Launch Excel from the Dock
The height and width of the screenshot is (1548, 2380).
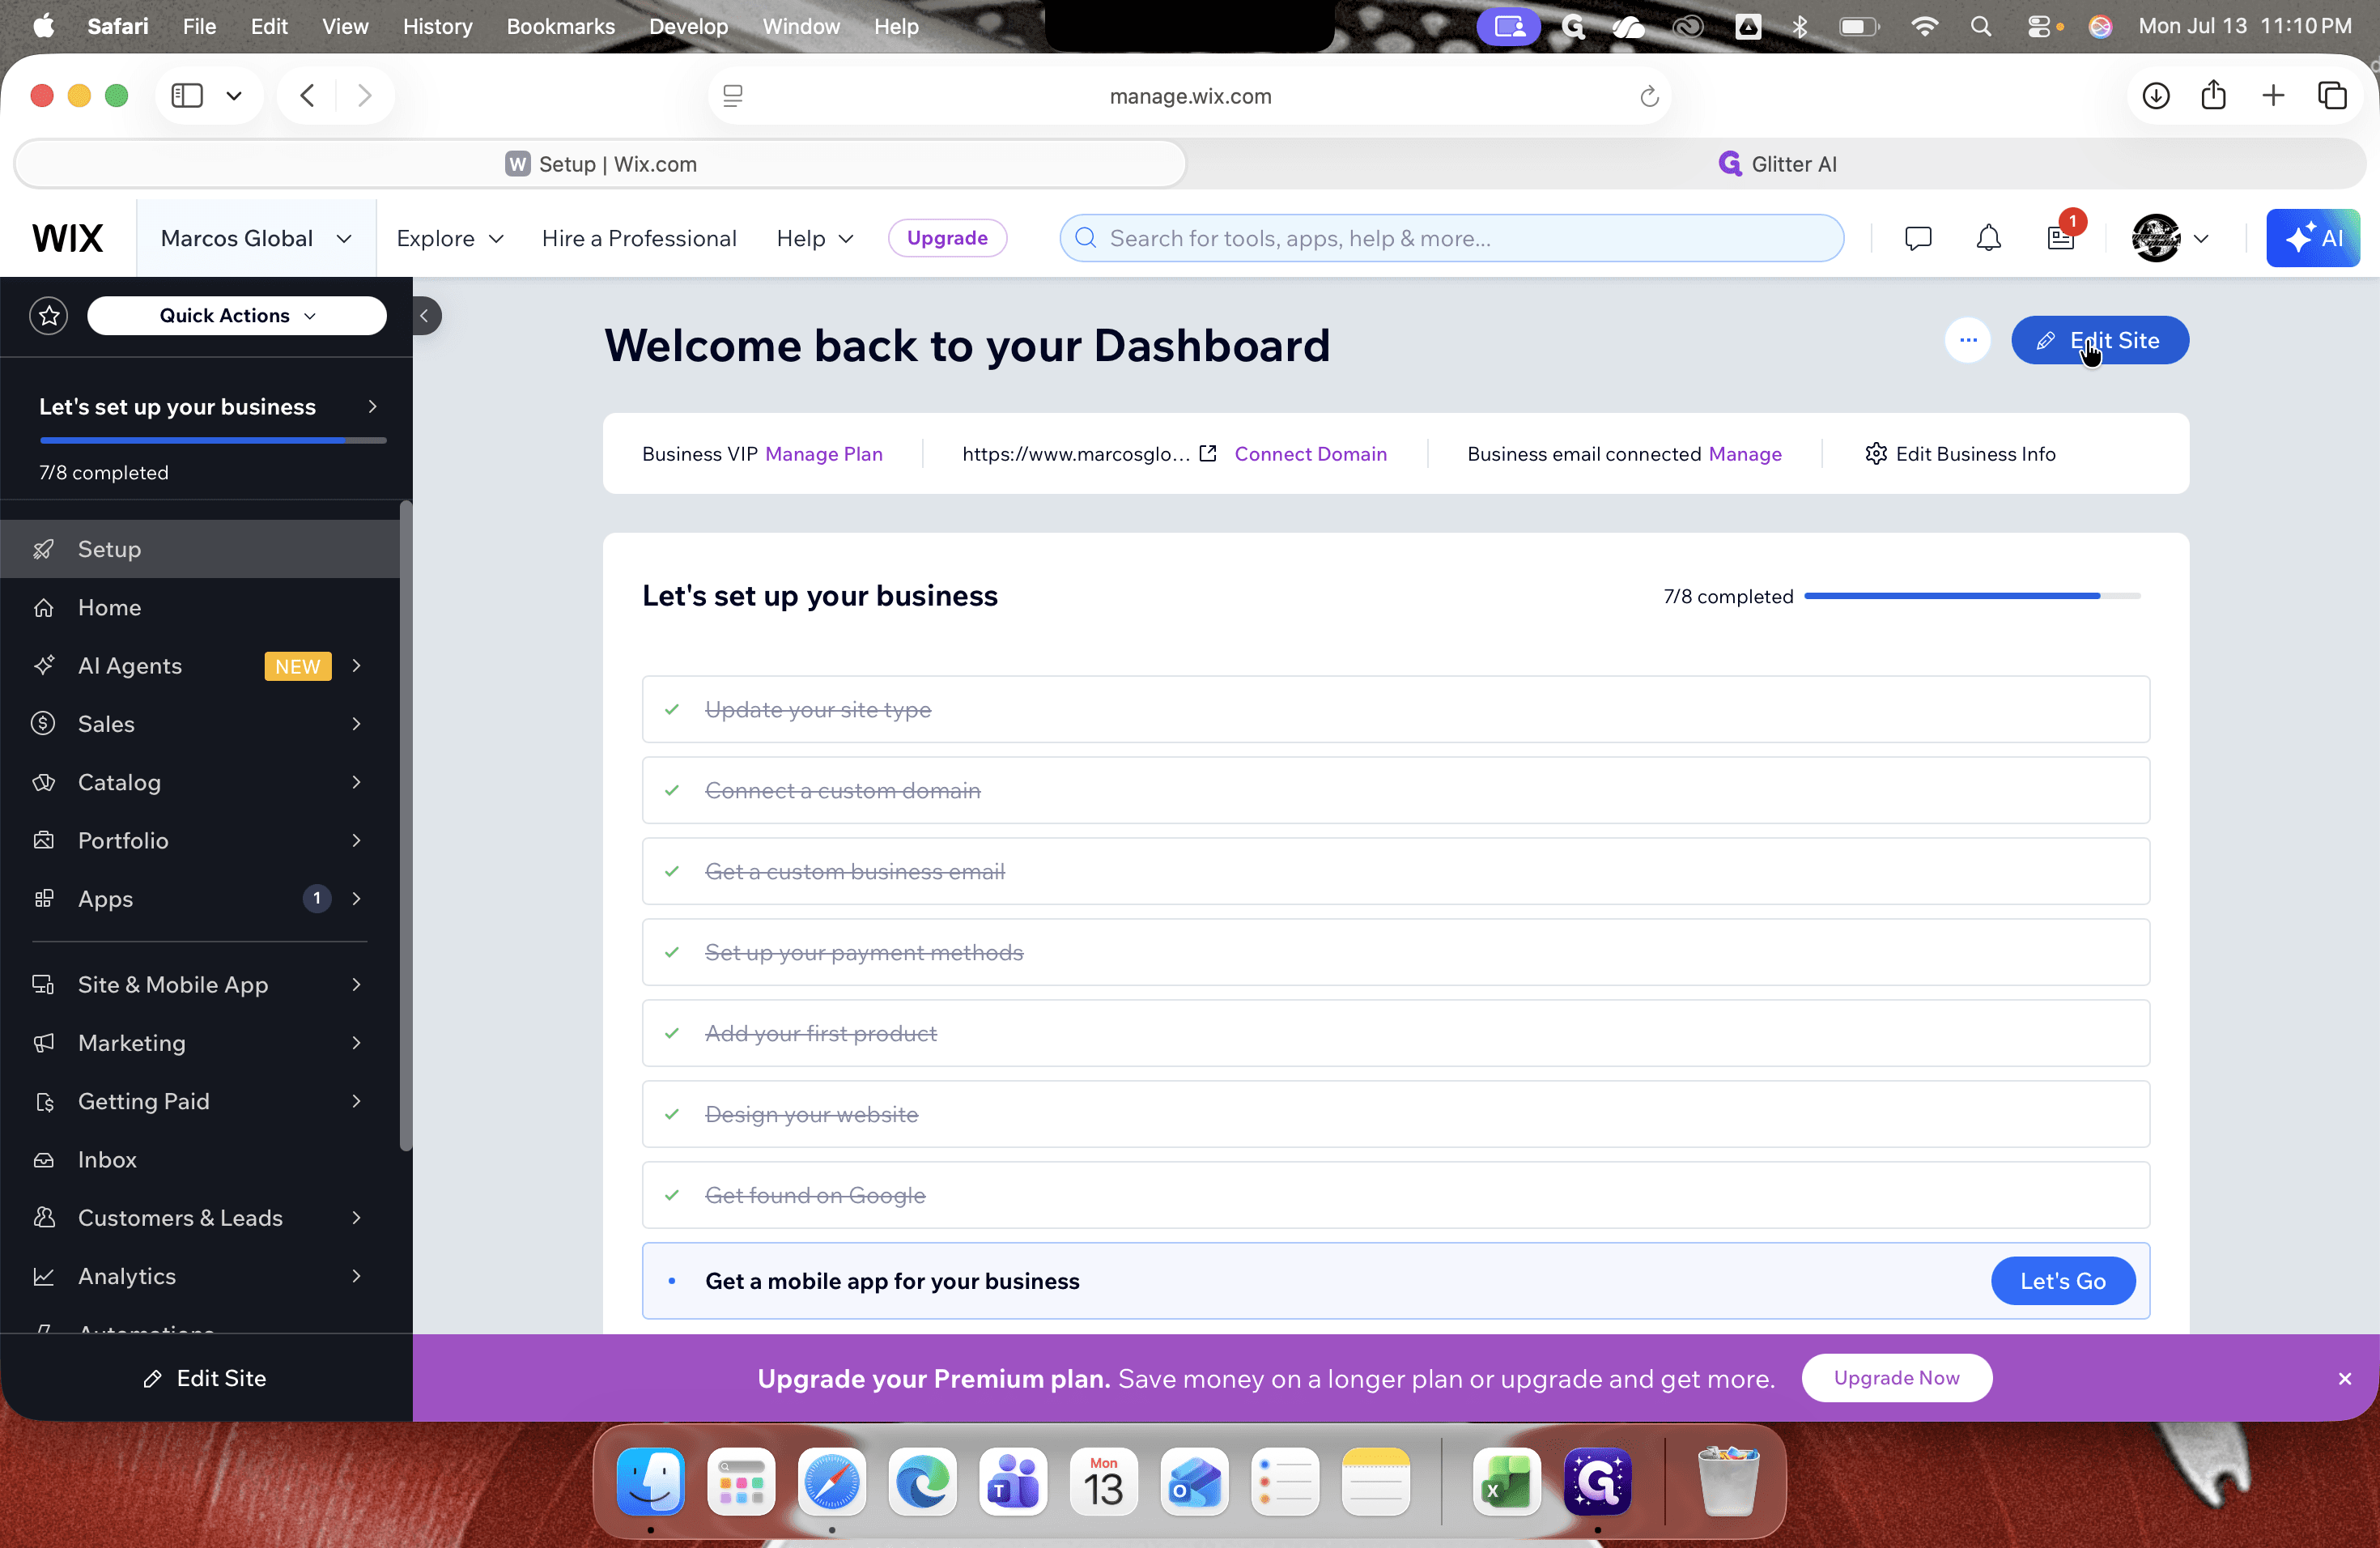pyautogui.click(x=1506, y=1481)
